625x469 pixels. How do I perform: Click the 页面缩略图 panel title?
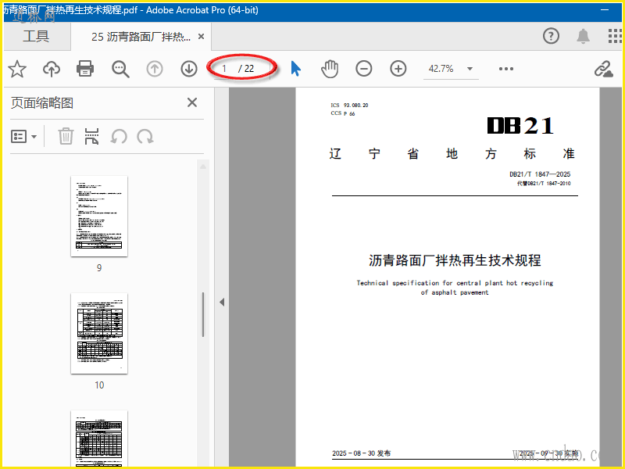click(x=42, y=103)
